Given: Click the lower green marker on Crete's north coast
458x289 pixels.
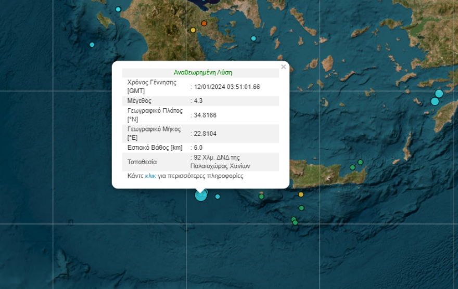Looking at the screenshot, I should [352, 167].
